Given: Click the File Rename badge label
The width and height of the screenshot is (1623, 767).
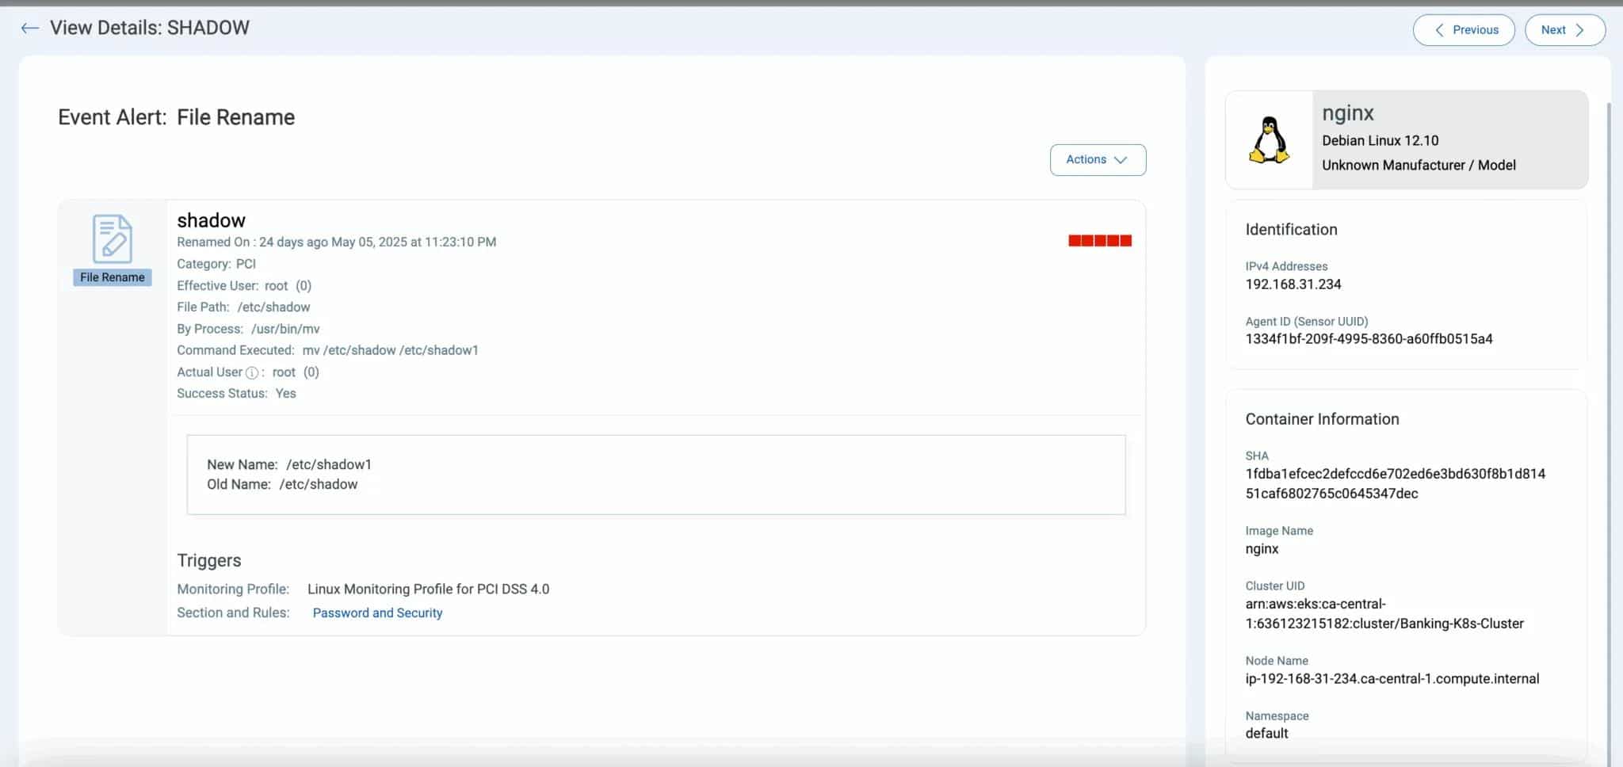Looking at the screenshot, I should tap(112, 277).
